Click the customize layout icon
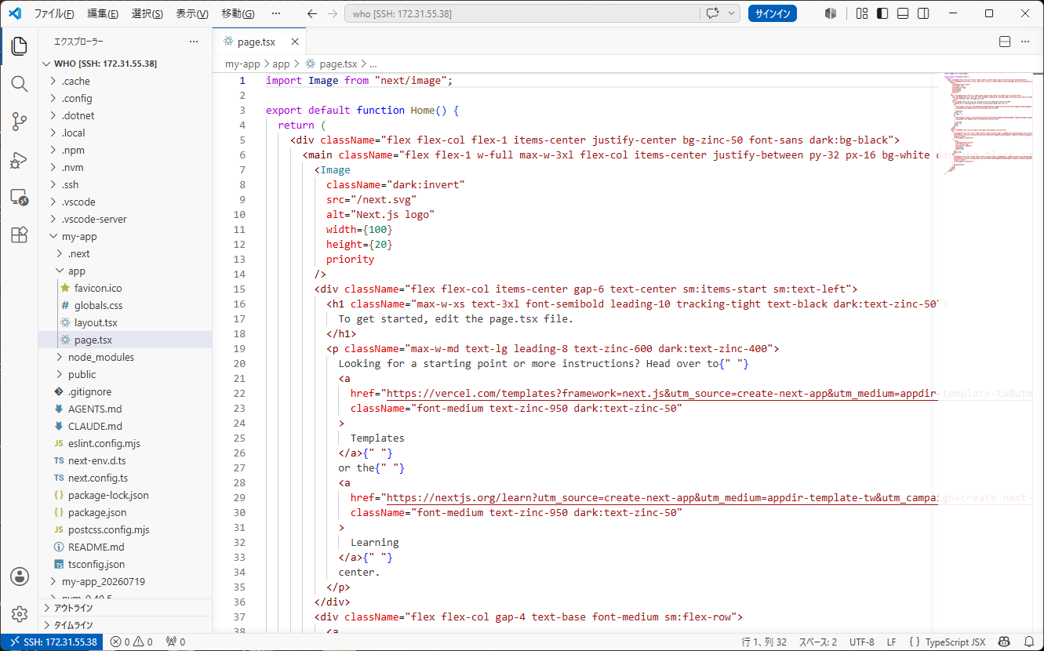The image size is (1044, 651). (x=862, y=13)
